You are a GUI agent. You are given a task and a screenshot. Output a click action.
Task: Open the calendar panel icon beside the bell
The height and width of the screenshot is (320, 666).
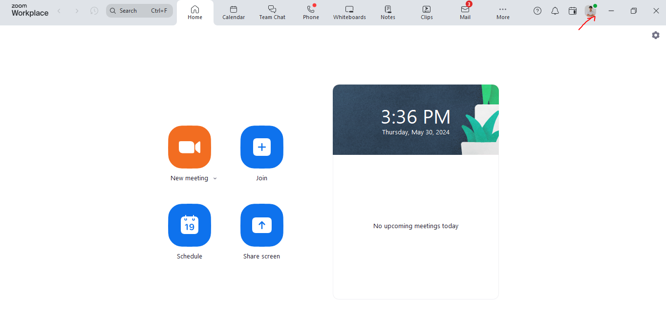tap(573, 11)
